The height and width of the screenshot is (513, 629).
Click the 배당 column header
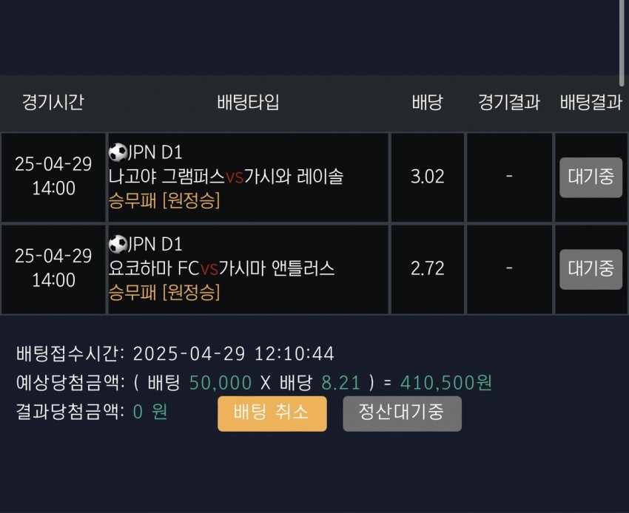click(x=427, y=103)
